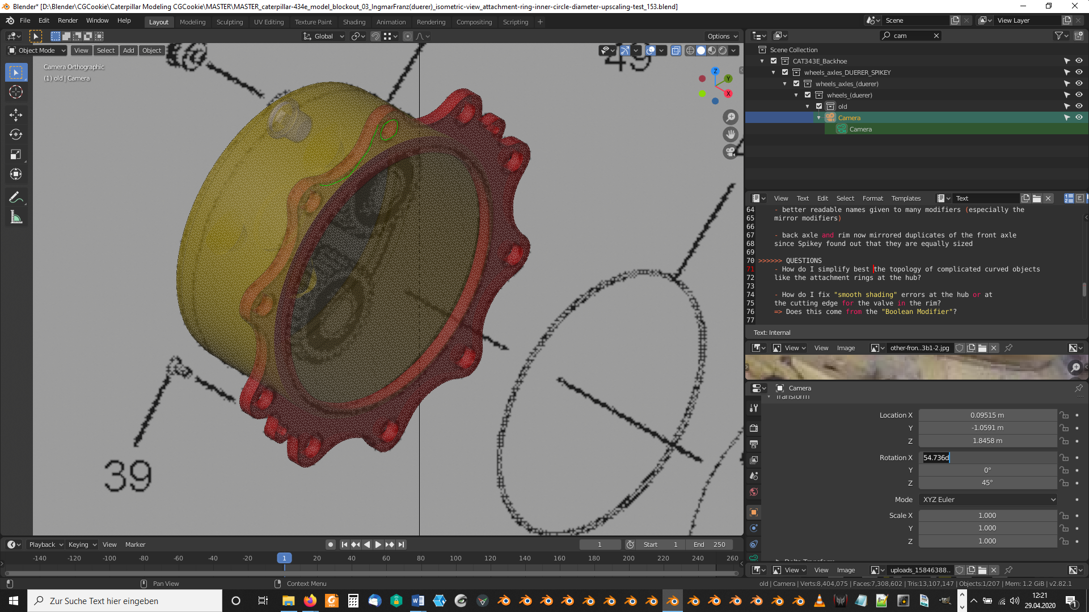Click the Add button in viewport header
This screenshot has width=1089, height=612.
click(x=129, y=50)
